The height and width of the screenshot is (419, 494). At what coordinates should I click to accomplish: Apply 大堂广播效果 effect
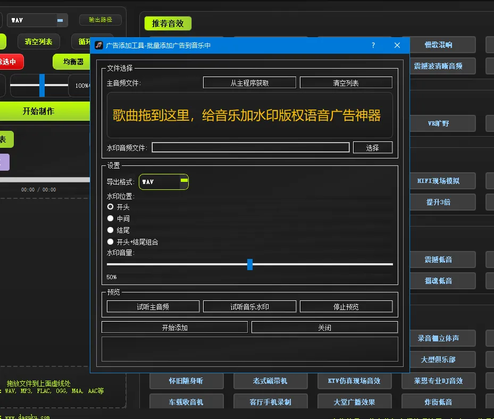(x=355, y=401)
